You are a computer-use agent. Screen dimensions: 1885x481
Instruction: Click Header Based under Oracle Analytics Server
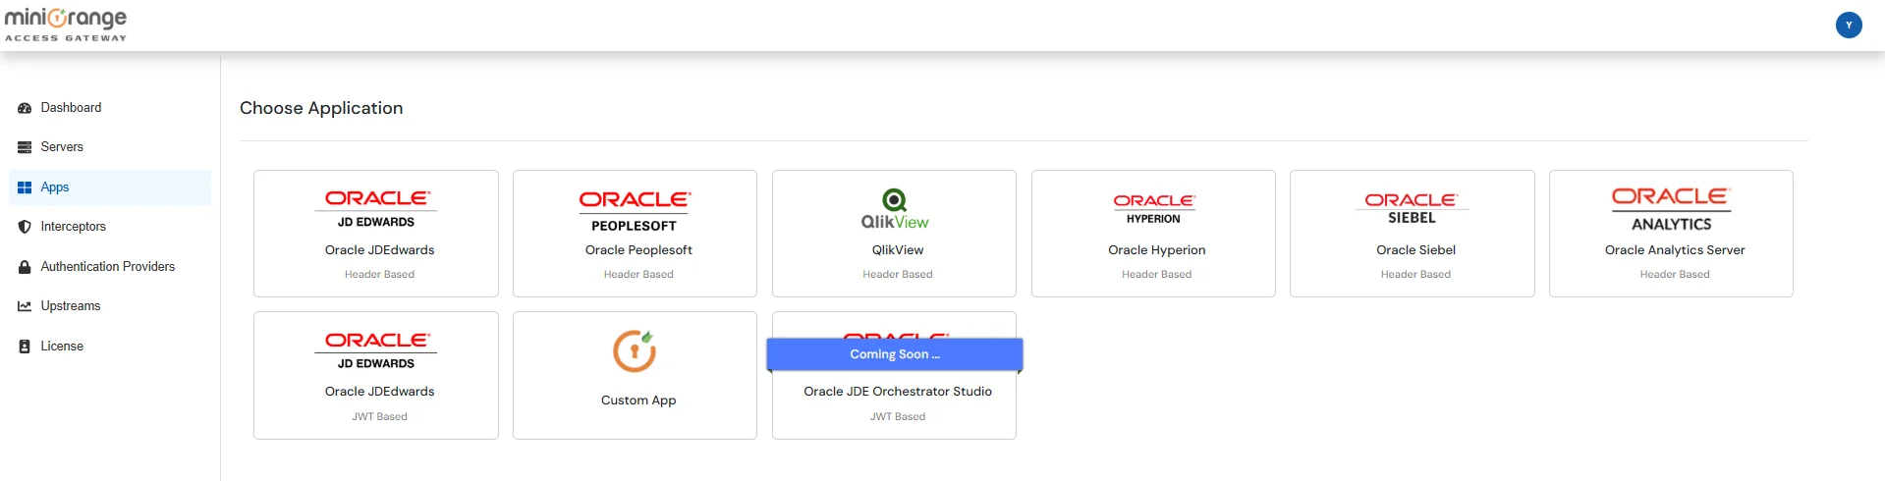click(1675, 275)
